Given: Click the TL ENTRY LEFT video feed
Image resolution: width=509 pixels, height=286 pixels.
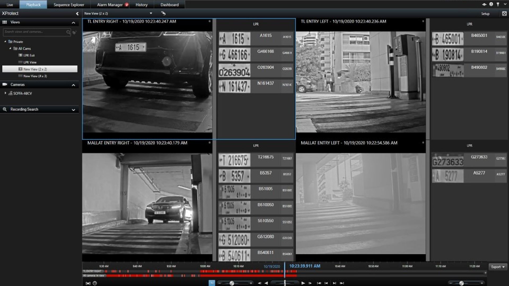Looking at the screenshot, I should pos(361,82).
